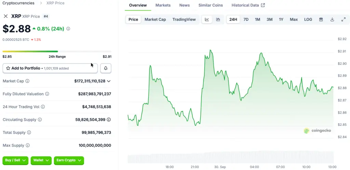Click the Market Cap info icon
Screen dimensions: 350x170
coord(27,81)
